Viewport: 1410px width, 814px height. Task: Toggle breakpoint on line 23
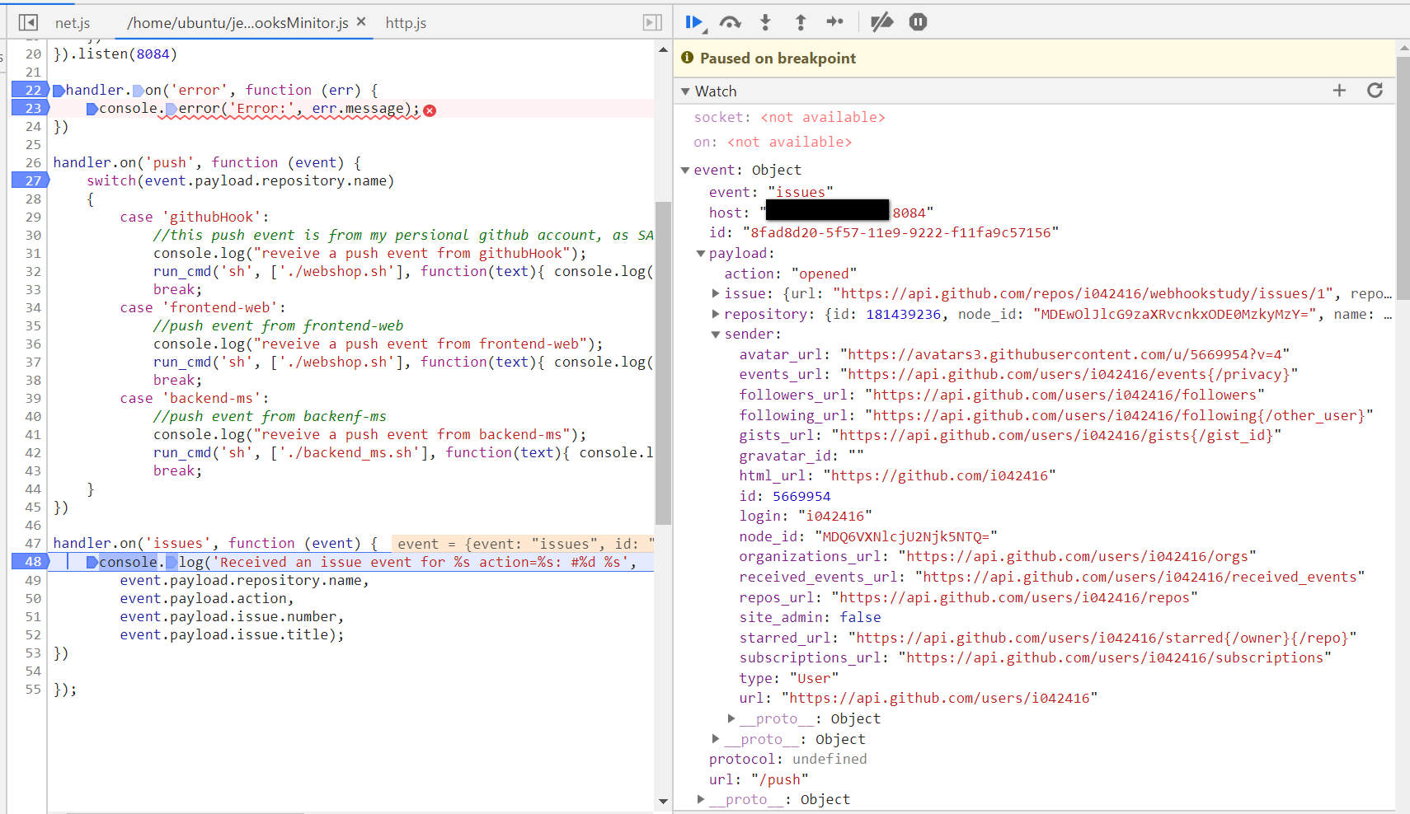coord(30,108)
